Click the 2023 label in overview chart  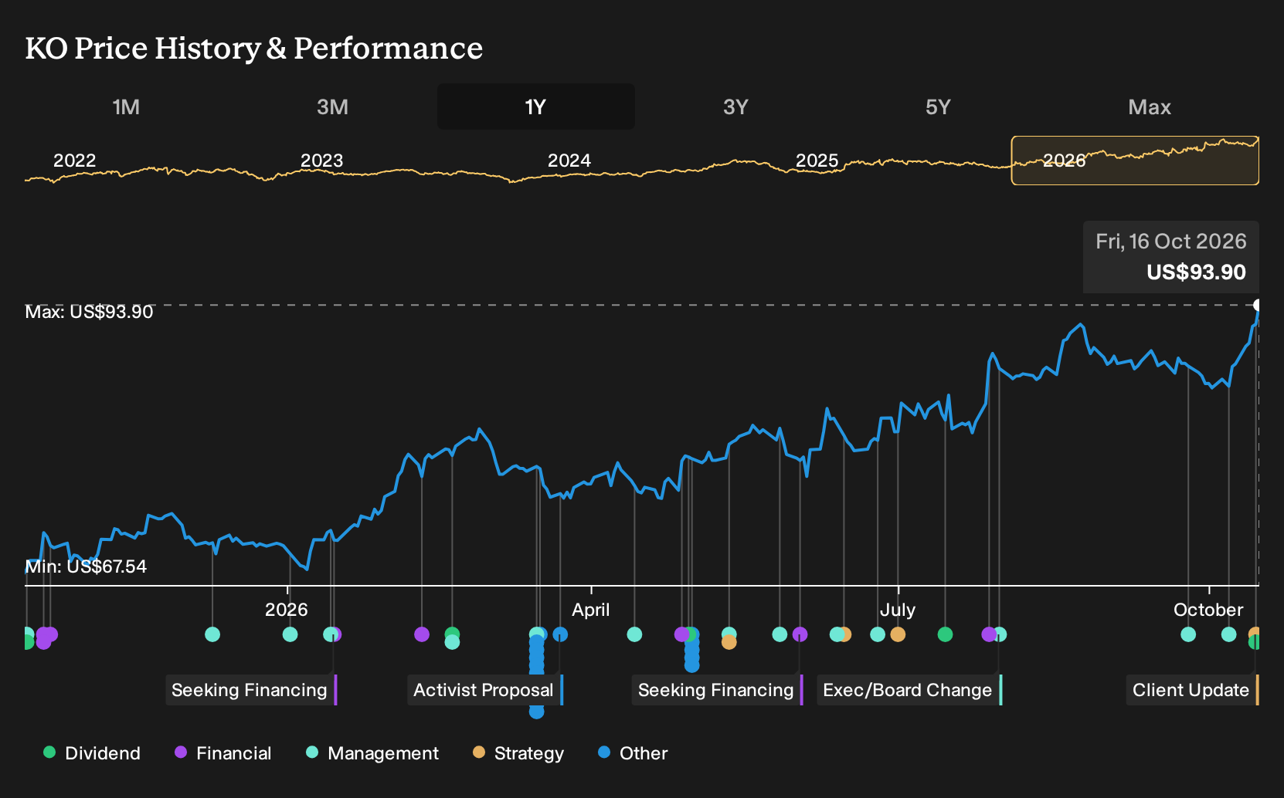coord(322,161)
